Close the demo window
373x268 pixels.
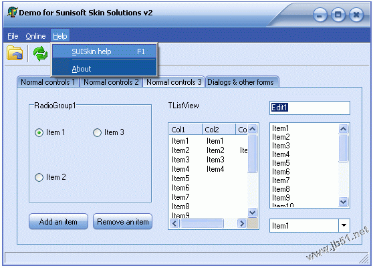[356, 15]
